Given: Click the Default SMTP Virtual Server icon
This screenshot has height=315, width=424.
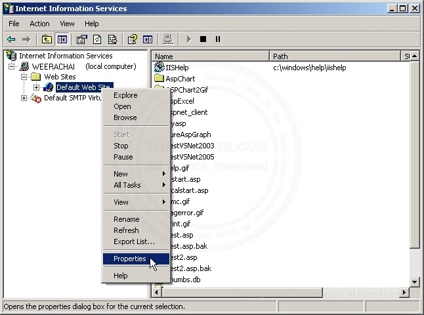Looking at the screenshot, I should click(x=36, y=98).
